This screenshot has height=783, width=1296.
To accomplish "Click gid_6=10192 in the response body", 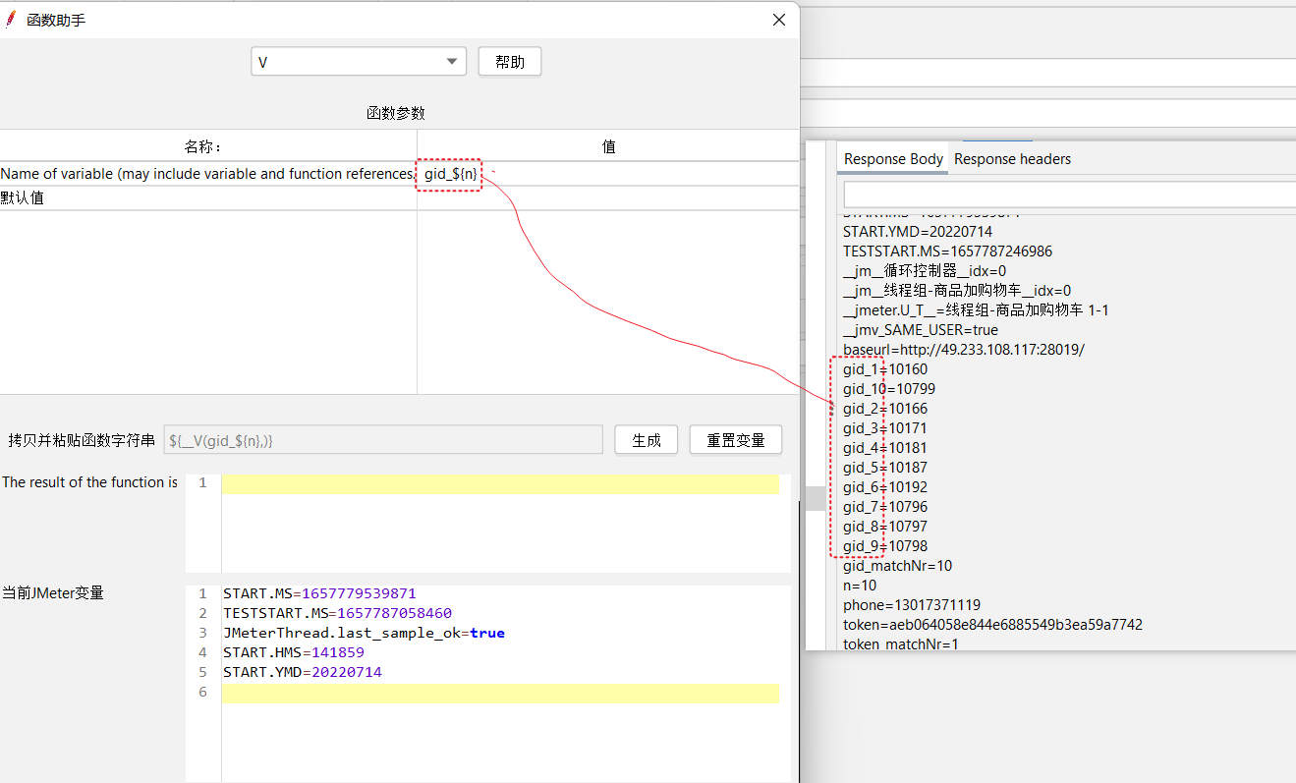I will [884, 487].
